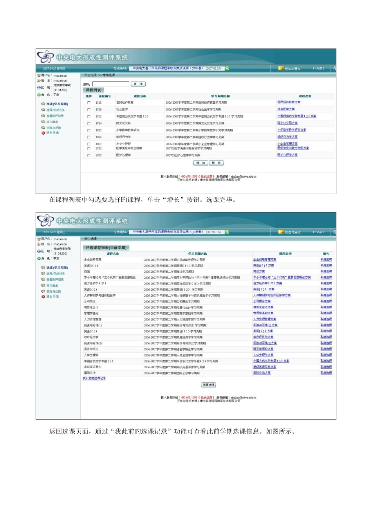
Task: Open 医护心理学方案 link
Action: tap(287, 155)
